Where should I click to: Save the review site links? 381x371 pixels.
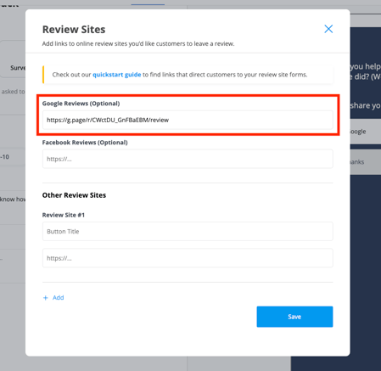(294, 317)
